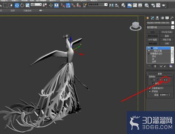The height and width of the screenshot is (134, 175).
Task: Toggle the Graphite ribbon icon
Action: pyautogui.click(x=129, y=5)
